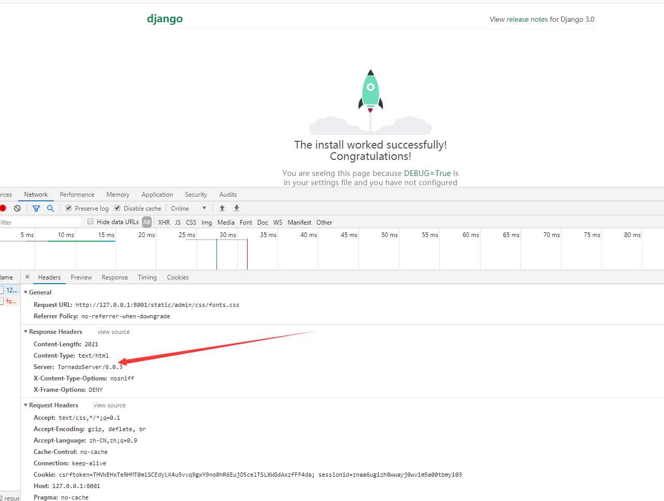Click the X-Frame-Options DENY value

[96, 390]
